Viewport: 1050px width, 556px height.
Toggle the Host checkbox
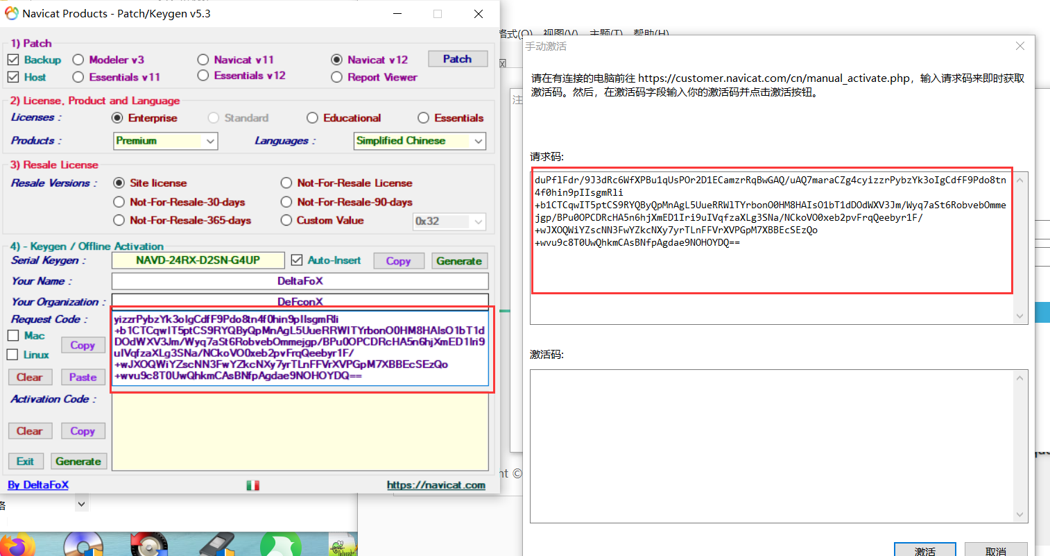pyautogui.click(x=13, y=77)
